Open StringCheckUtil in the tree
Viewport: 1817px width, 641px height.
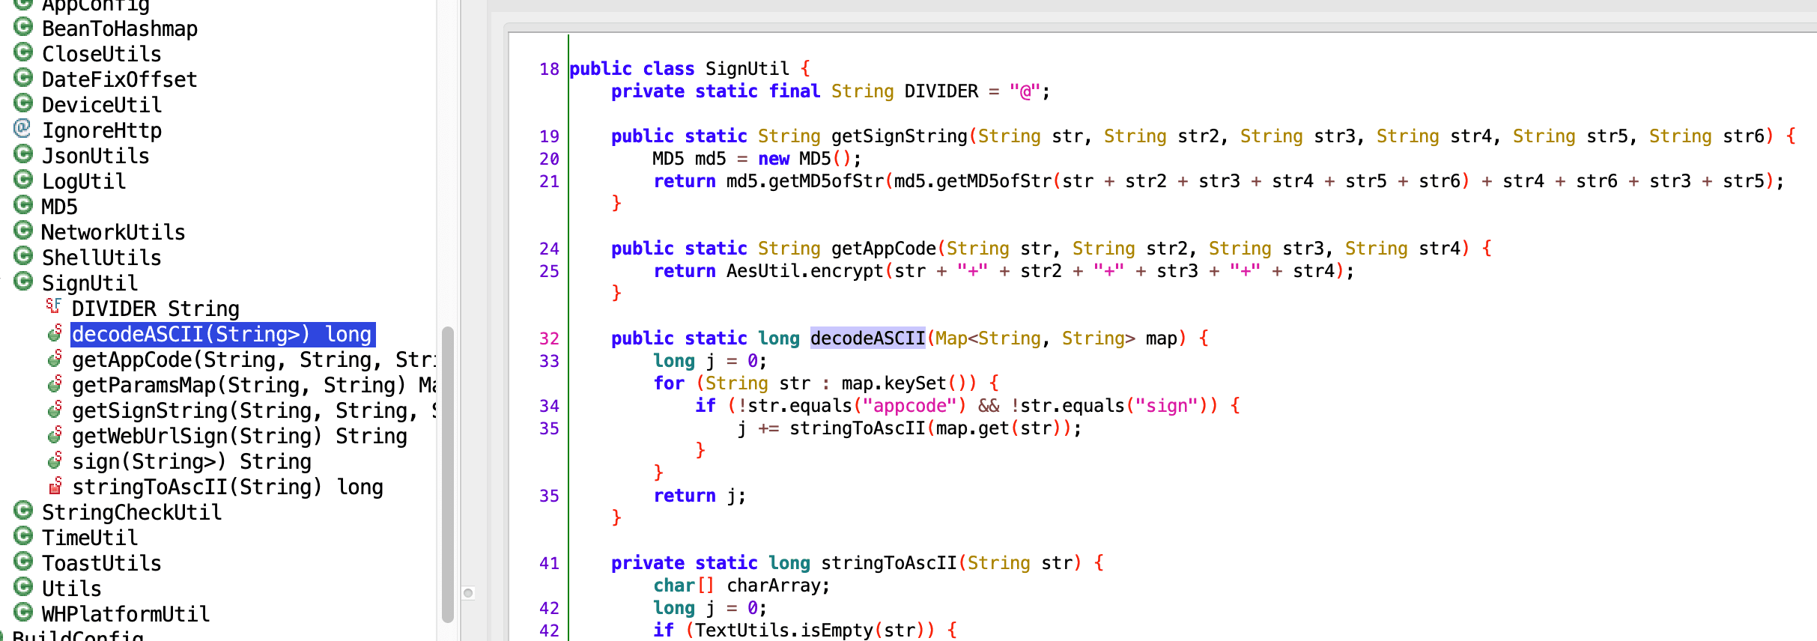[132, 513]
